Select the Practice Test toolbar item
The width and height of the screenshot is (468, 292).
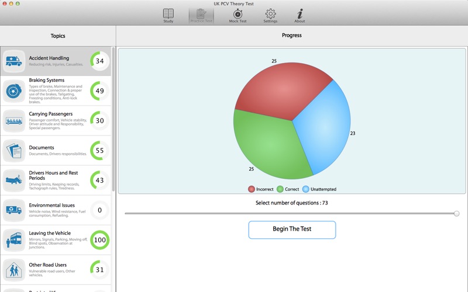click(201, 16)
